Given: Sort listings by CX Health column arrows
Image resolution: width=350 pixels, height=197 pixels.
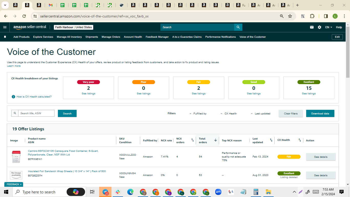Looking at the screenshot, I should (300, 140).
